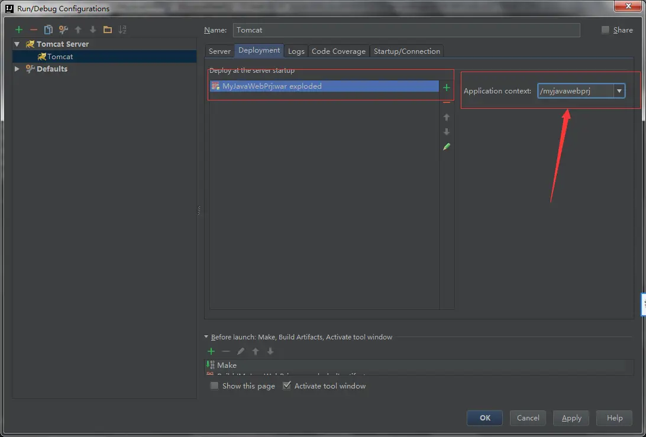Edit before launch task pencil icon
This screenshot has height=437, width=646.
[241, 351]
